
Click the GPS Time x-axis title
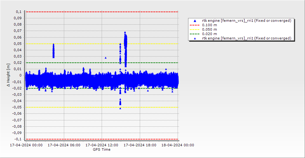(102, 149)
